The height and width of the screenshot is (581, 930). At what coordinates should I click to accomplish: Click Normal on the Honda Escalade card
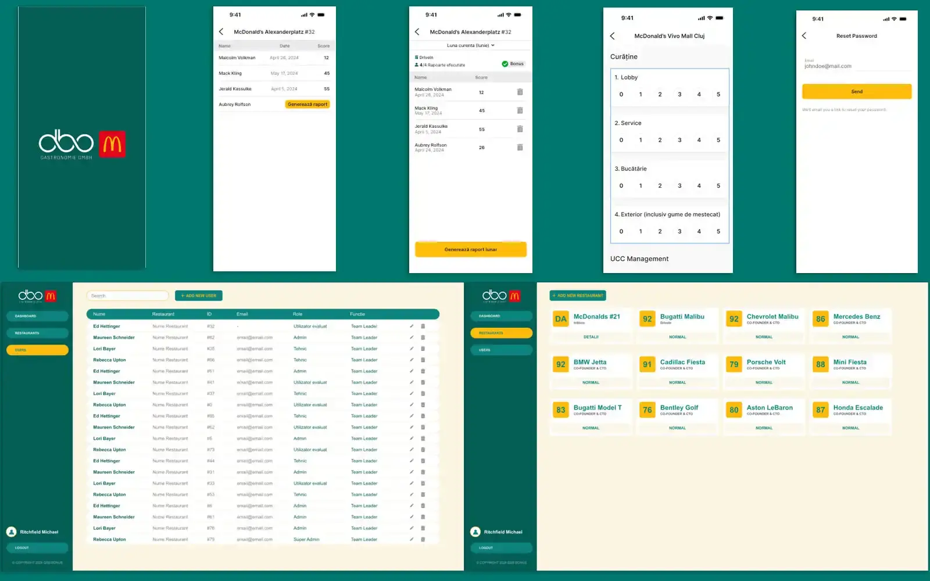(x=851, y=428)
